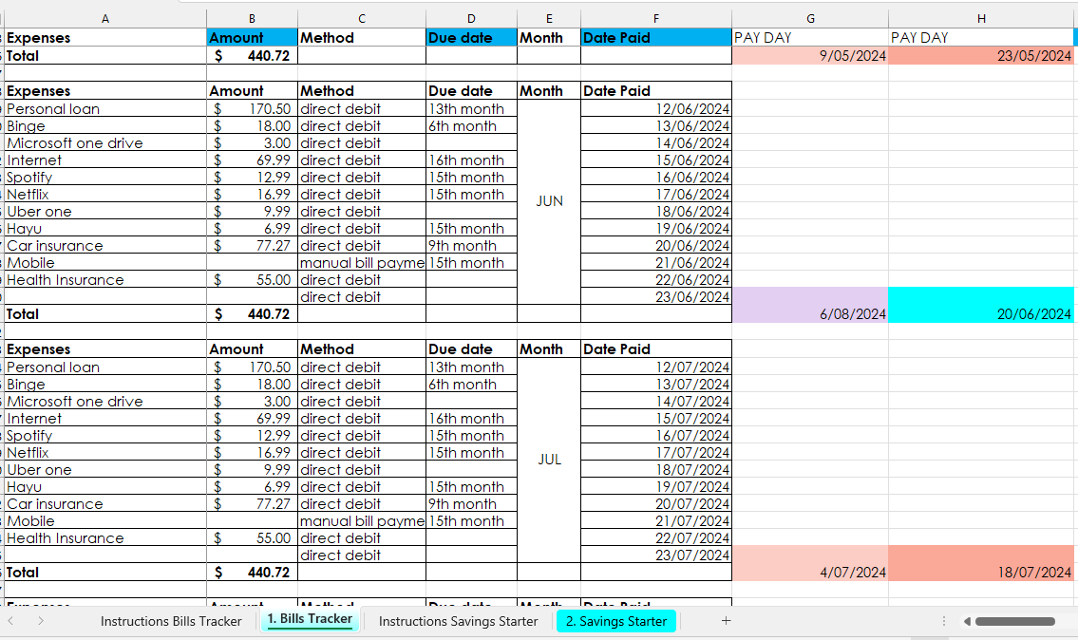Add a new sheet with plus icon
The height and width of the screenshot is (640, 1078).
point(726,621)
